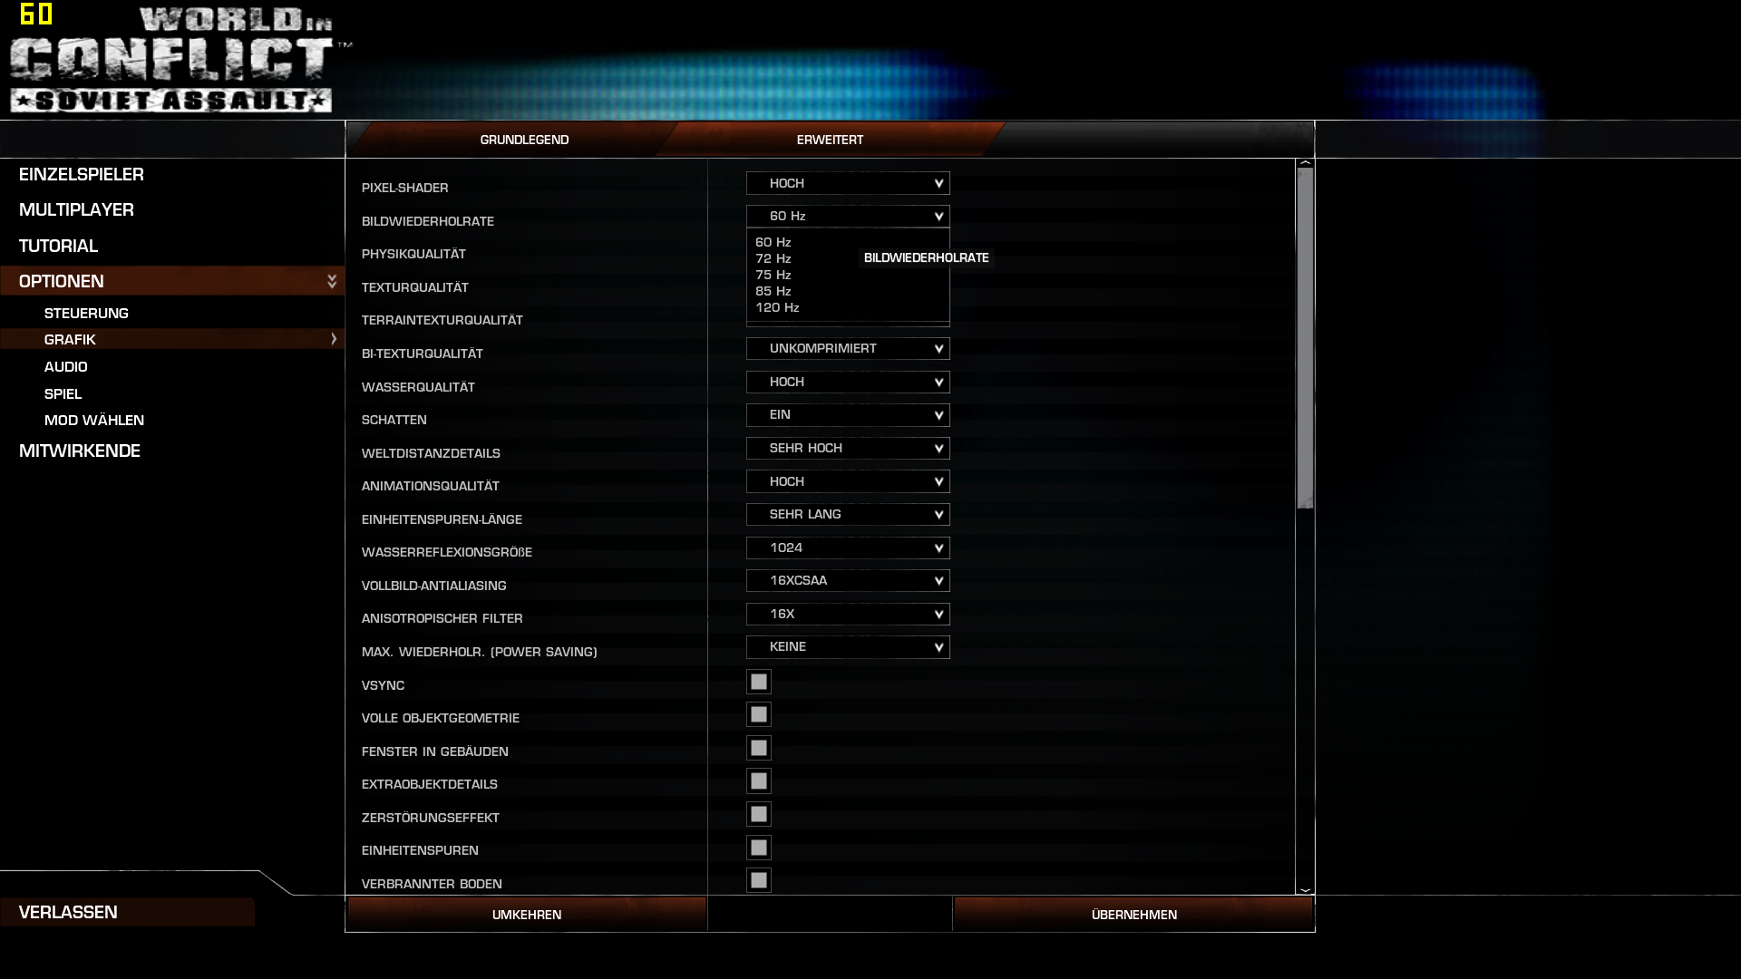The height and width of the screenshot is (979, 1741).
Task: Choose 75 Hz in the open list
Action: pyautogui.click(x=773, y=276)
